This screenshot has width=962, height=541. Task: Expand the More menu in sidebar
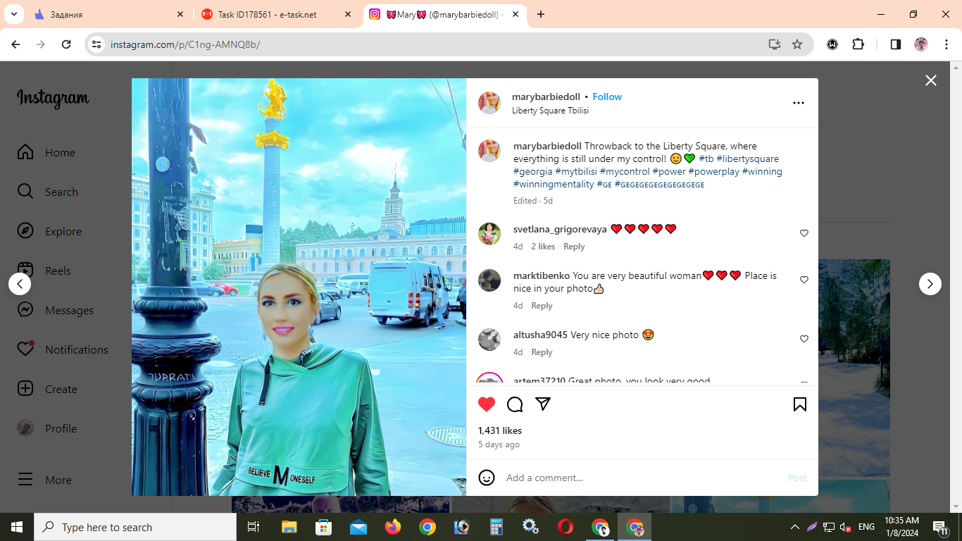[44, 480]
